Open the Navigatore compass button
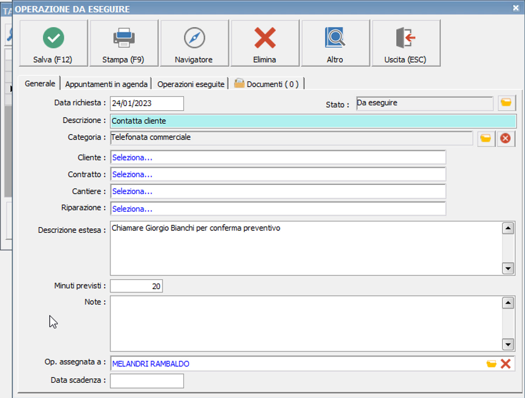The width and height of the screenshot is (525, 398). [x=194, y=43]
